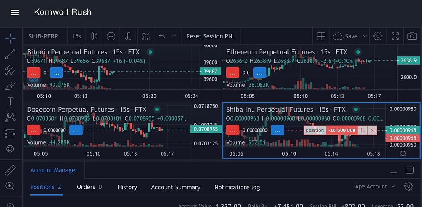
Task: Click the Dogecoin Perpetual Futures title
Action: 70,110
